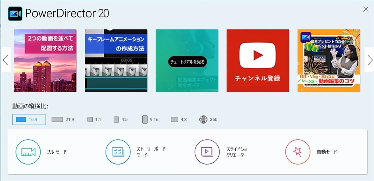This screenshot has width=374, height=181.
Task: Open the 2つの動画を並べて配置する方法 thumbnail
Action: pyautogui.click(x=45, y=60)
